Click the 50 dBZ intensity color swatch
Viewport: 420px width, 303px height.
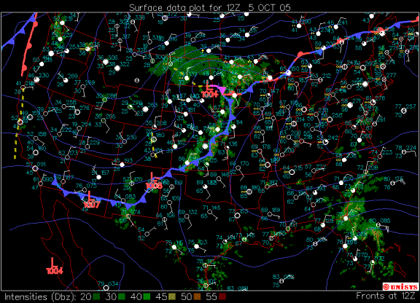coord(197,296)
